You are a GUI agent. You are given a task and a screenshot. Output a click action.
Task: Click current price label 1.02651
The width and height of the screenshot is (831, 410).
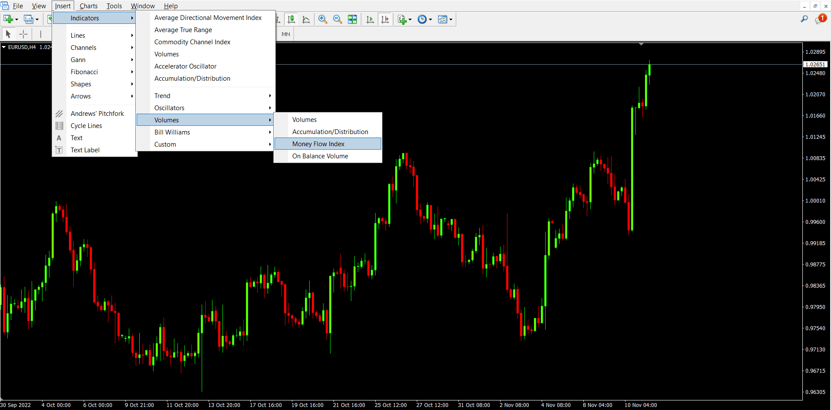[815, 64]
